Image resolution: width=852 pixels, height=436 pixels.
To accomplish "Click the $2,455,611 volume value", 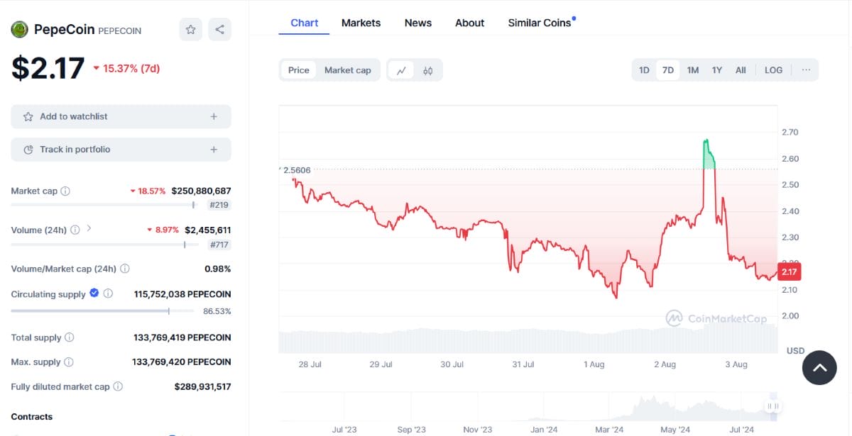I will click(x=207, y=230).
